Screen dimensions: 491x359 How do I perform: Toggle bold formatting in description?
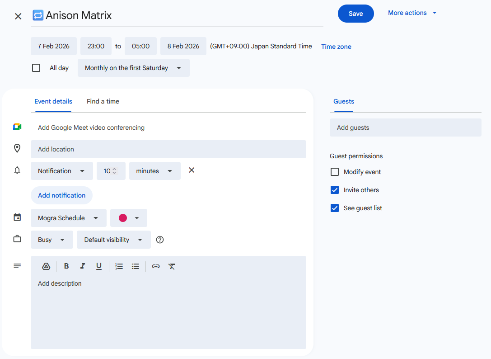[66, 266]
